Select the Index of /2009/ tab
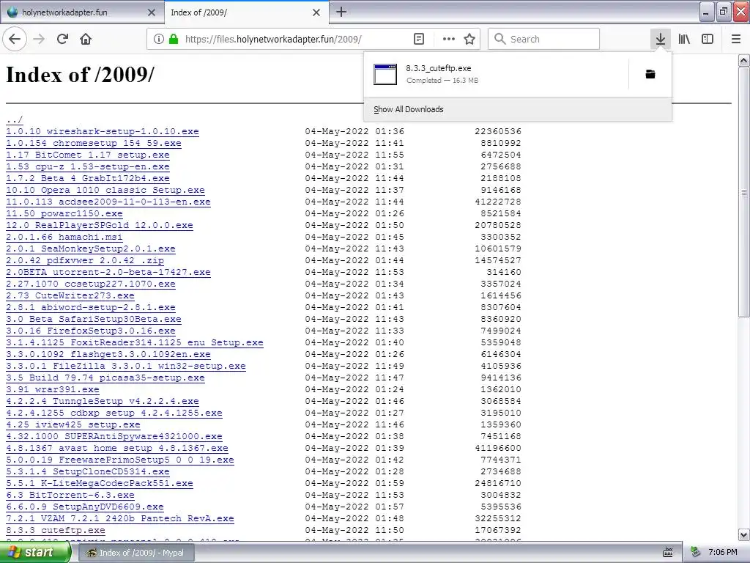 (246, 12)
